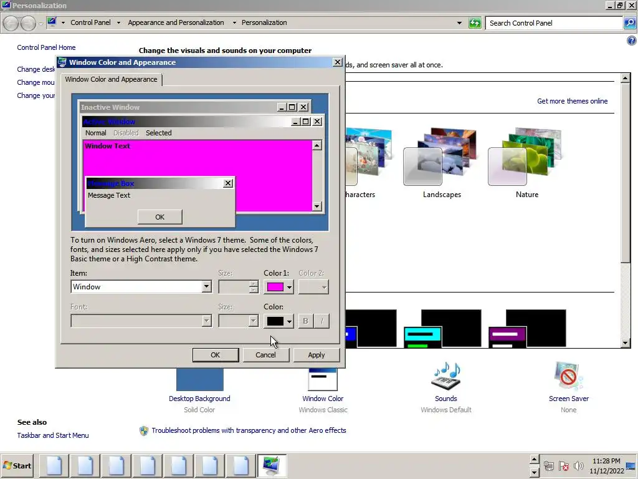Click the Personalization breadcrumb
638x479 pixels.
[264, 22]
